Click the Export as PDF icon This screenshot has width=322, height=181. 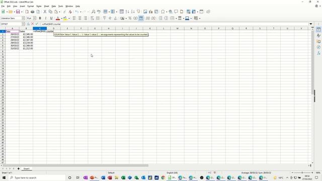27,12
